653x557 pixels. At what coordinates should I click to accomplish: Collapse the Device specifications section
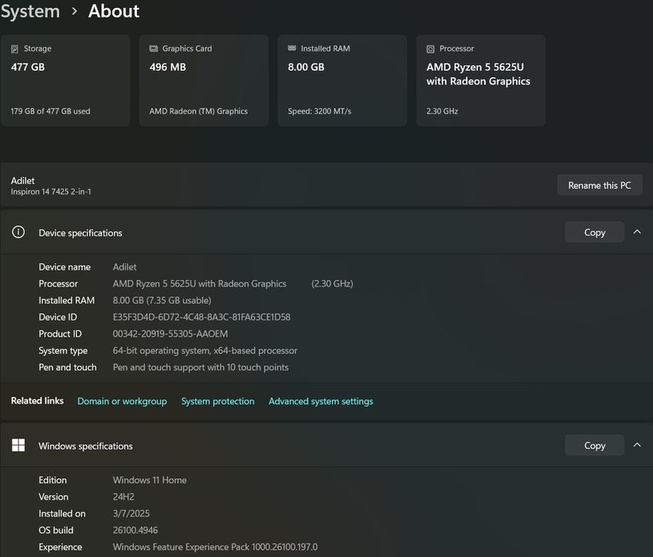click(x=636, y=232)
